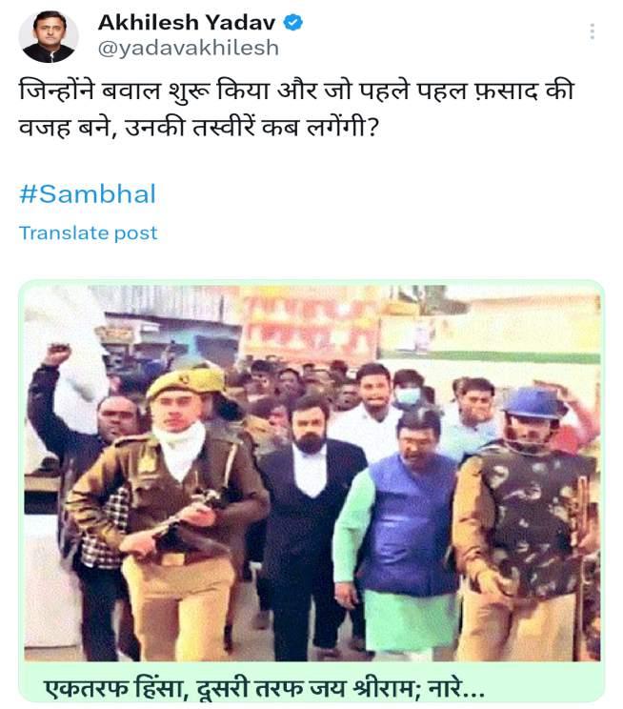Click the Hindi tweet text body

(x=296, y=109)
